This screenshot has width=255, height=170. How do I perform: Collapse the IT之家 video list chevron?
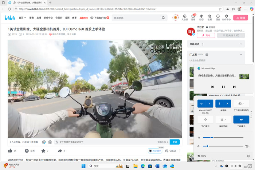(x=241, y=55)
